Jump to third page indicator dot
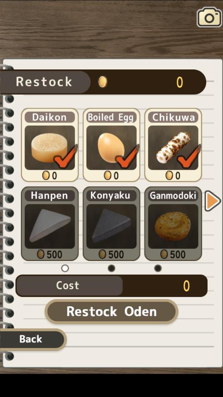 coord(158,268)
